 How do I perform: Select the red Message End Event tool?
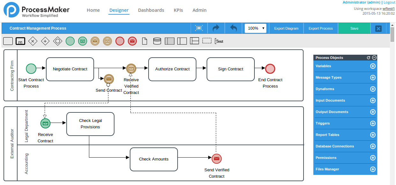[132, 41]
